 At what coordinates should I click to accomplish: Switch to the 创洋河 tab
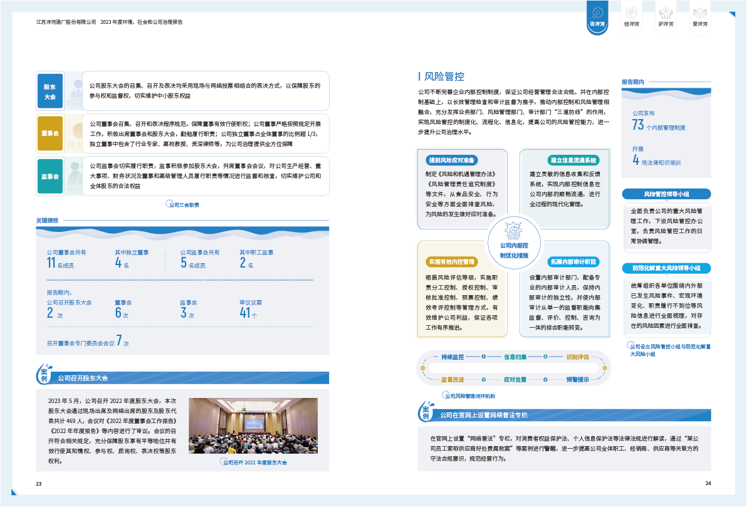(x=631, y=16)
